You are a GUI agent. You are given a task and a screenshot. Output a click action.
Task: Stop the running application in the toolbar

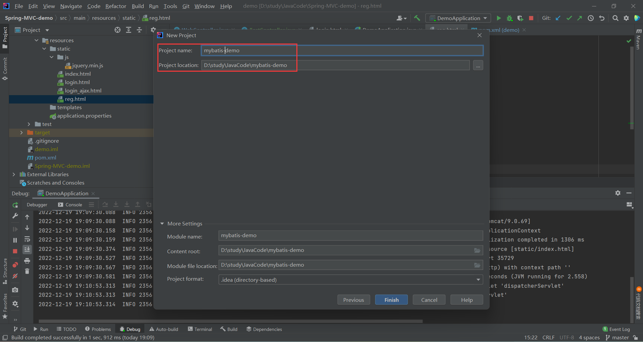coord(531,18)
